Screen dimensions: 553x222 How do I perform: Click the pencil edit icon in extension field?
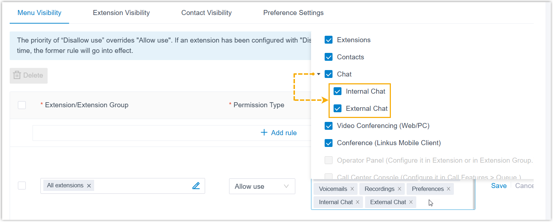pos(196,186)
